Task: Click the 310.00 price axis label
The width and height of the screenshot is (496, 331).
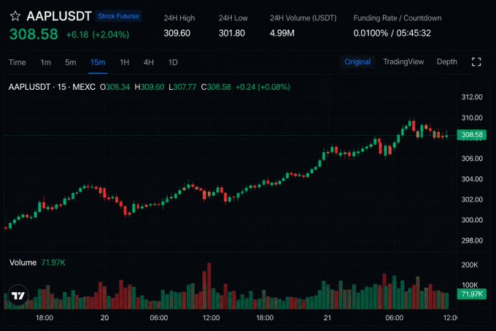Action: coord(472,118)
